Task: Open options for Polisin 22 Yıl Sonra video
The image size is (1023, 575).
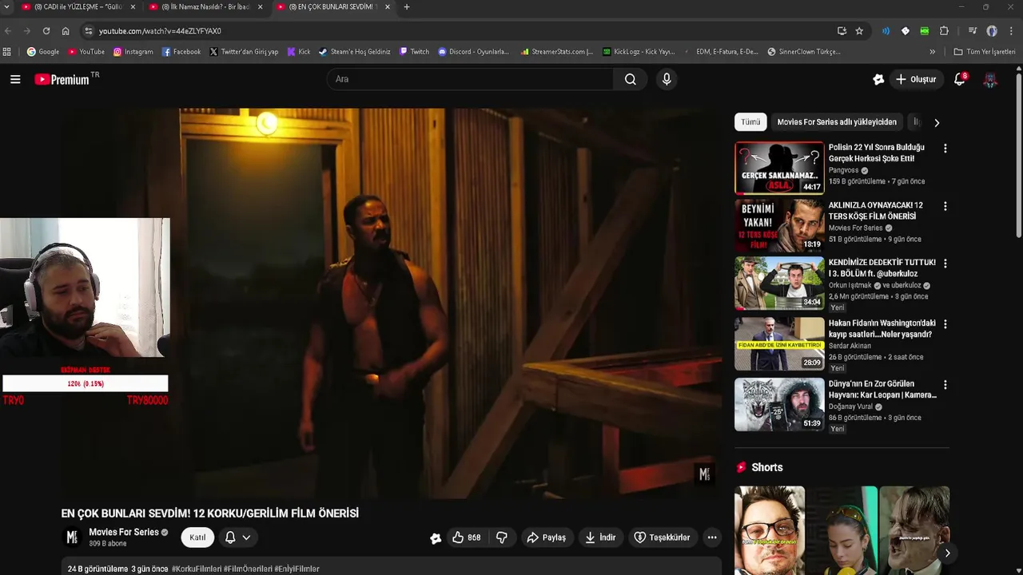Action: [945, 149]
